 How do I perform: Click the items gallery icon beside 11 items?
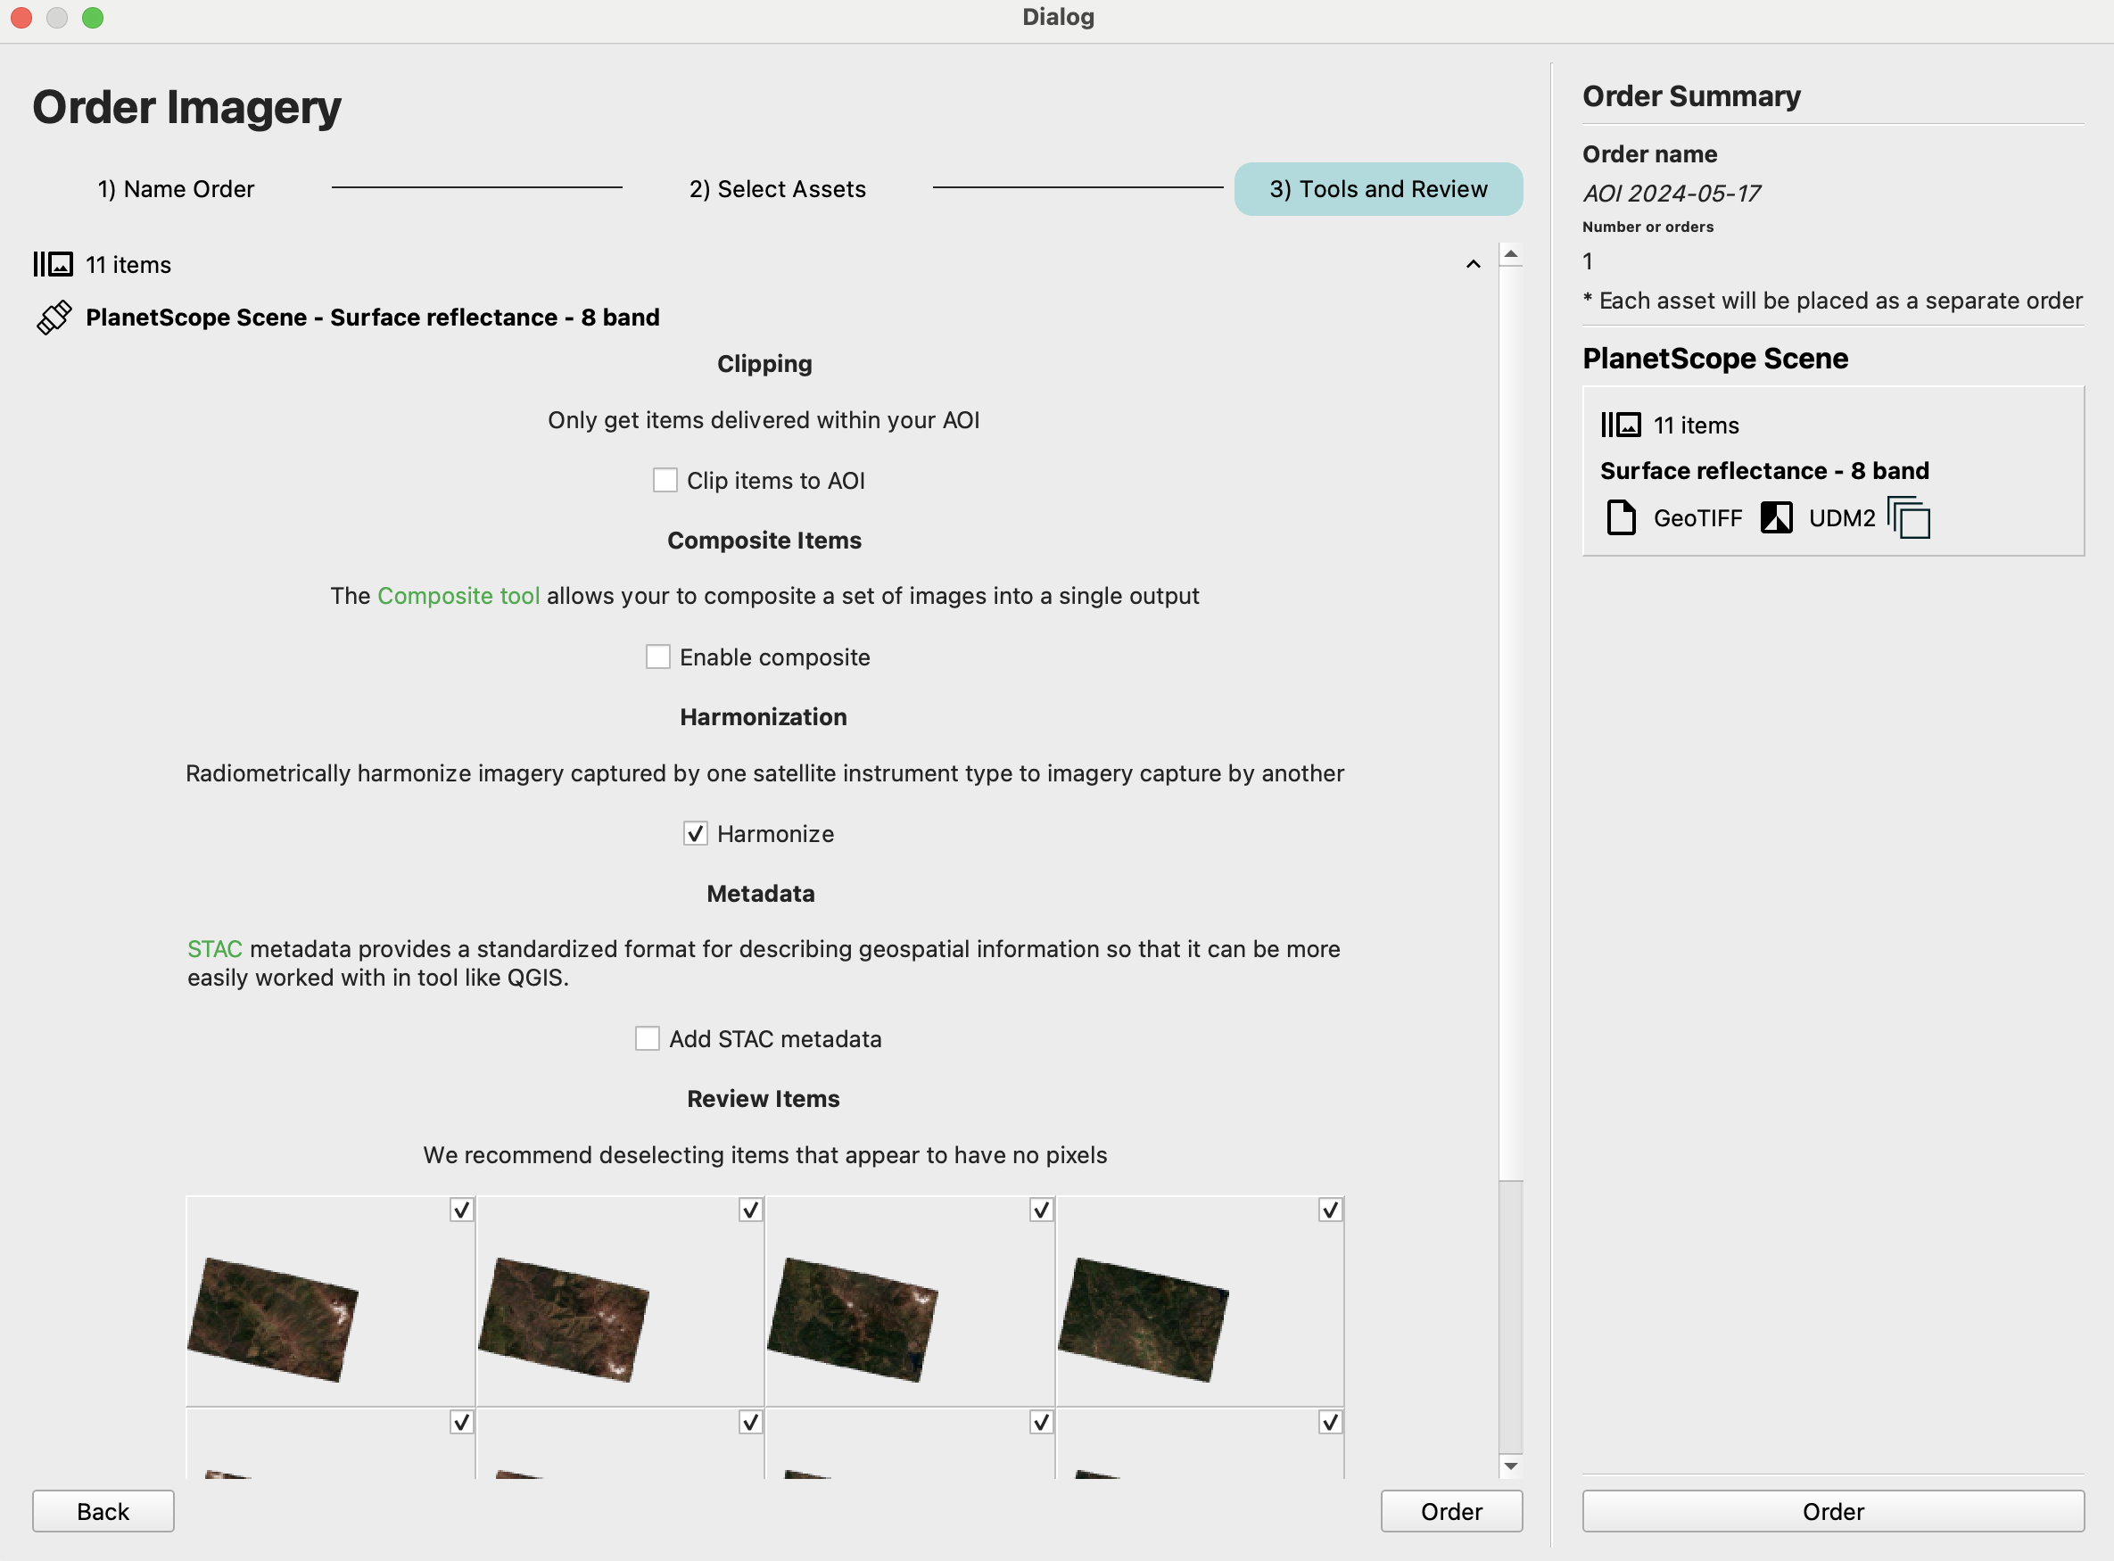click(x=53, y=264)
